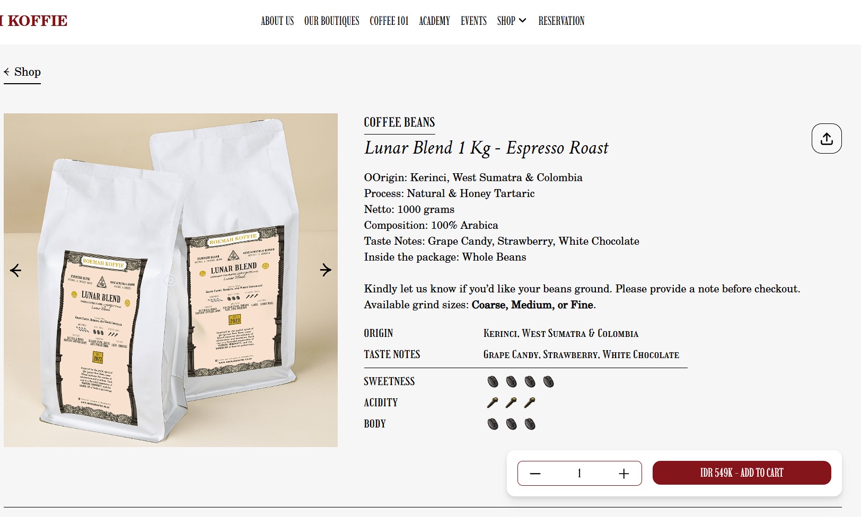Viewport: 861px width, 517px height.
Task: Click the last acidity rating icon
Action: pos(530,403)
